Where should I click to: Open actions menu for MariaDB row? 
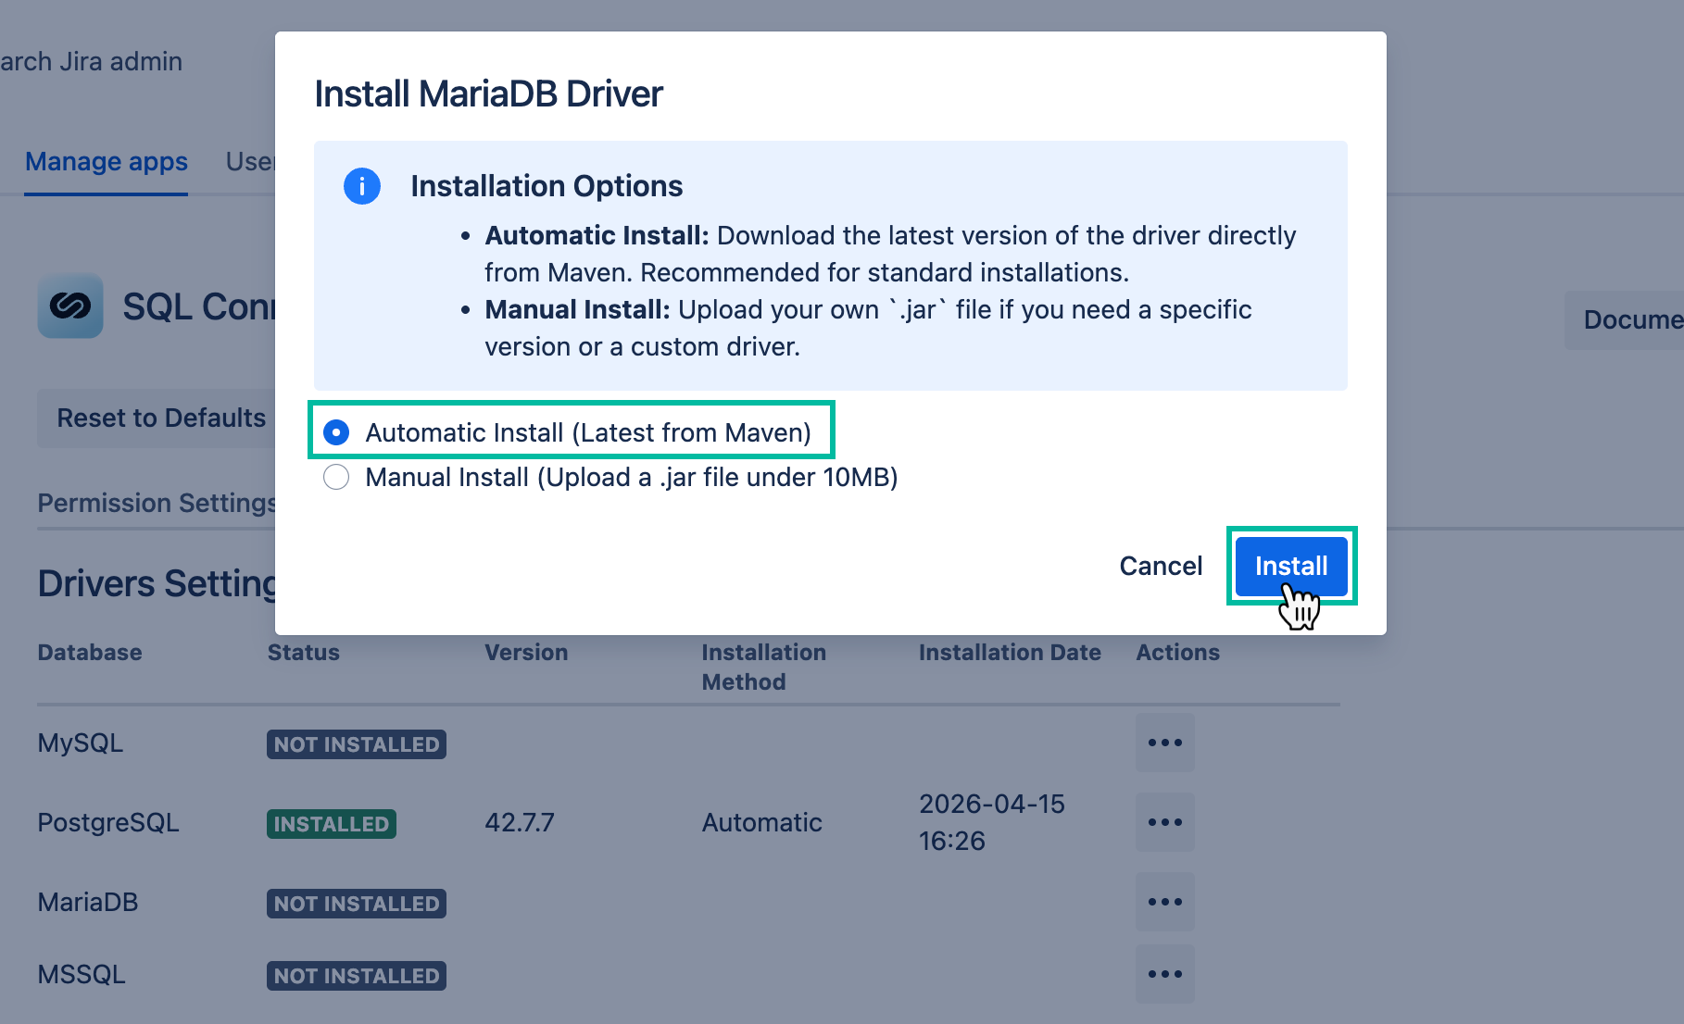[1165, 902]
